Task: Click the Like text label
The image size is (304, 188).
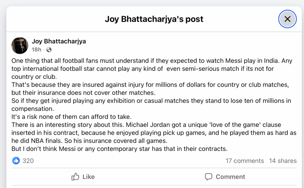Action: click(x=88, y=177)
